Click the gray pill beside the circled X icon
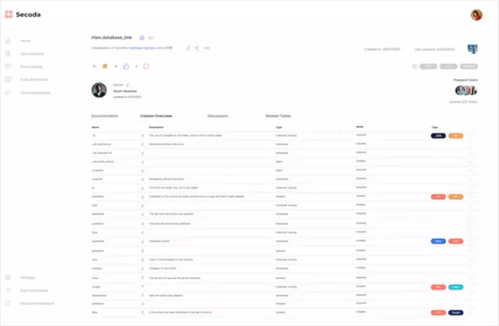The image size is (499, 326). click(x=428, y=66)
